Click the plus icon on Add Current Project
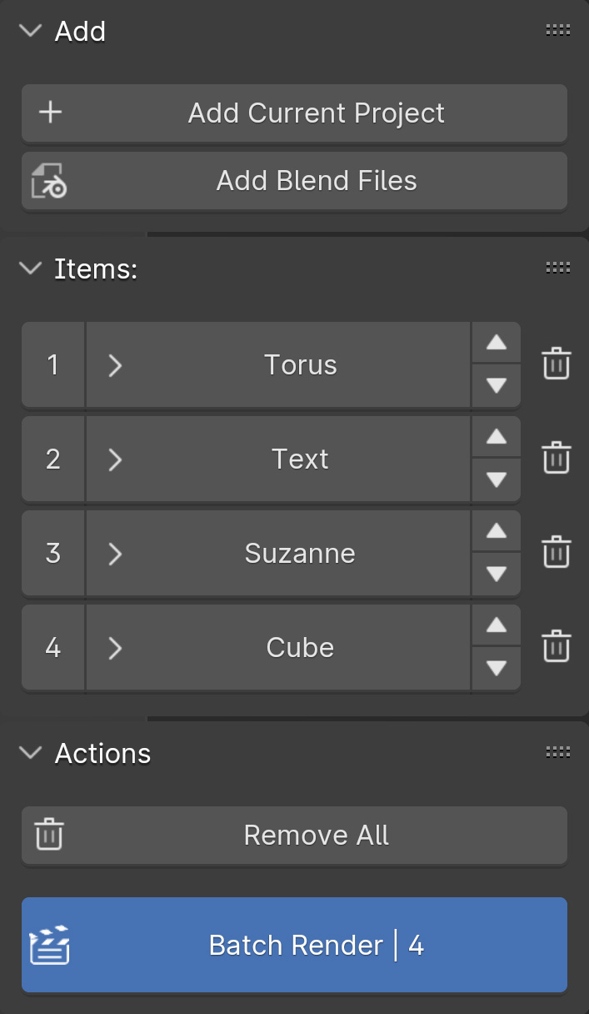Screen dimensions: 589x1014 (49, 113)
